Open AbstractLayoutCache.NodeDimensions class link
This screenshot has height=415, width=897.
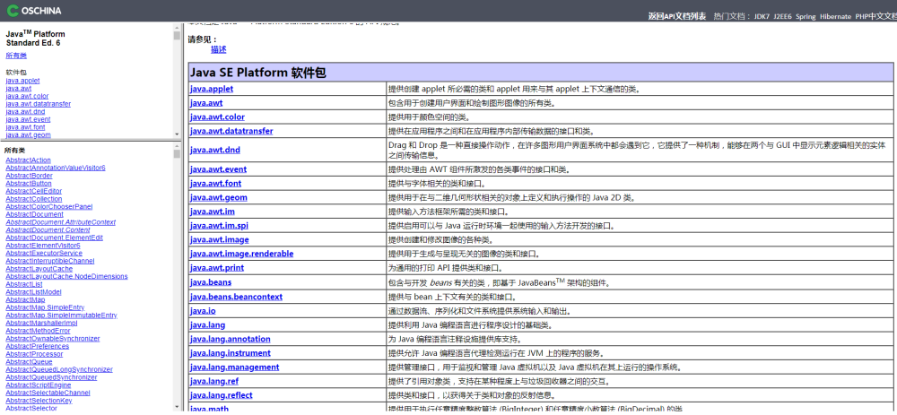click(x=67, y=277)
